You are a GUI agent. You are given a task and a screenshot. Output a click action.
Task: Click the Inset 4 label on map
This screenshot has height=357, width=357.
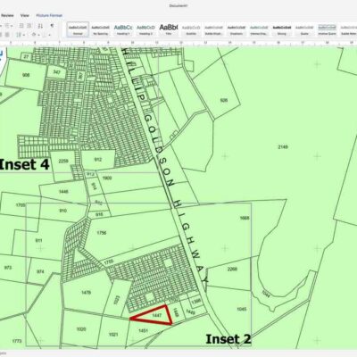[24, 164]
